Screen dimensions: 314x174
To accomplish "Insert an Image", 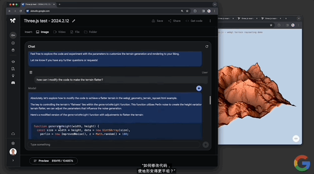I will click(x=43, y=32).
